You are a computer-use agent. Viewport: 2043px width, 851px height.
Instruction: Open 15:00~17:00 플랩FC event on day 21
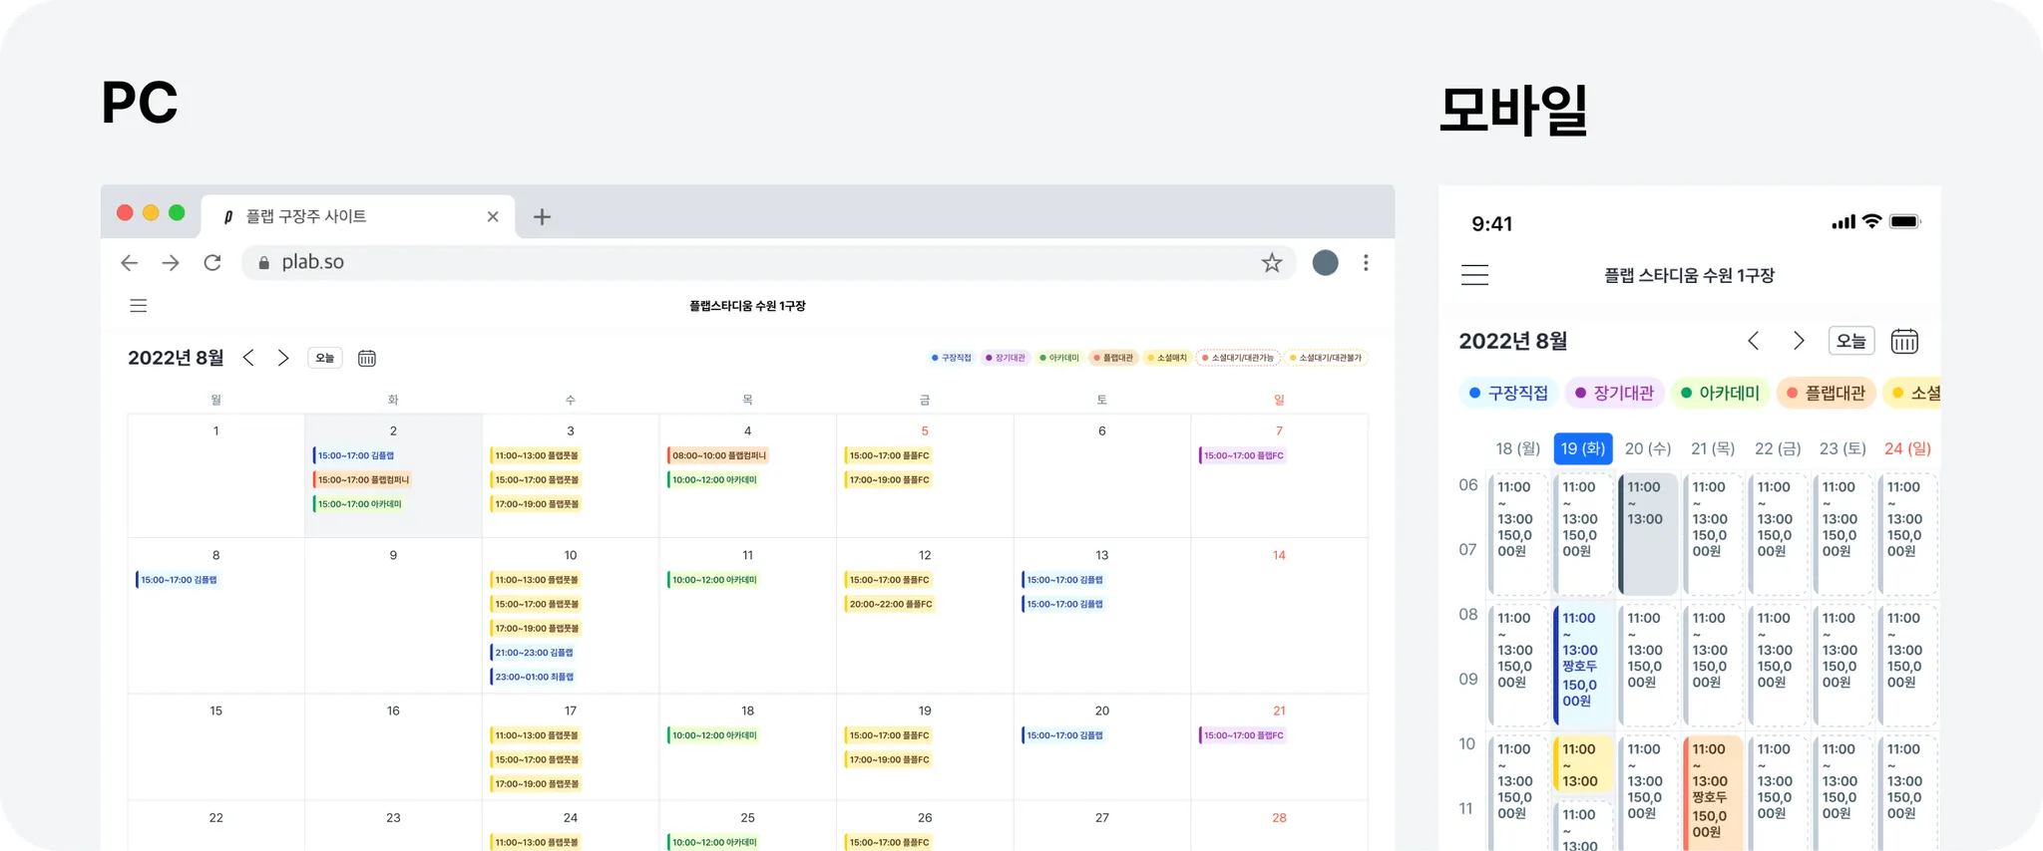pos(1243,735)
